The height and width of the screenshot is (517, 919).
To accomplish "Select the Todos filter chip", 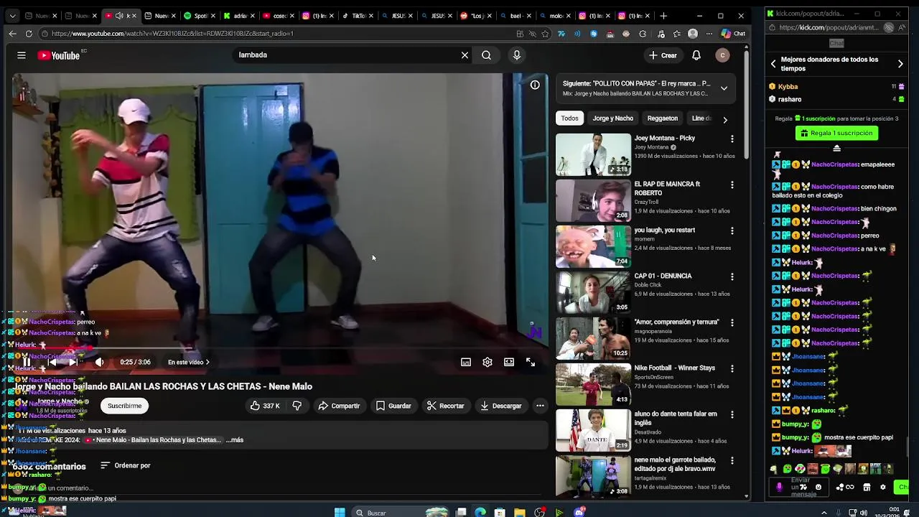I will tap(569, 118).
